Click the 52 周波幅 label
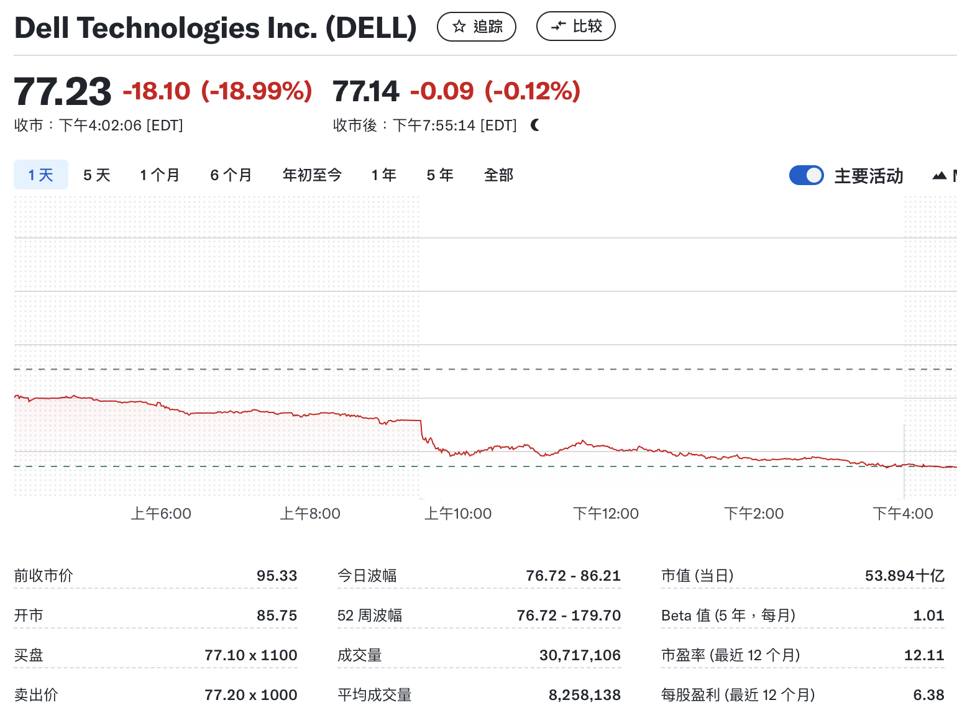The height and width of the screenshot is (718, 957). [x=370, y=616]
